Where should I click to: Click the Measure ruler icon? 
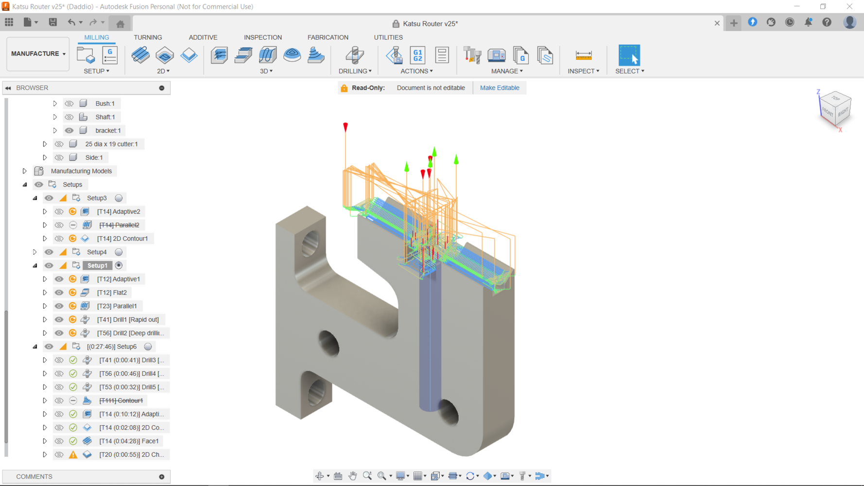584,55
